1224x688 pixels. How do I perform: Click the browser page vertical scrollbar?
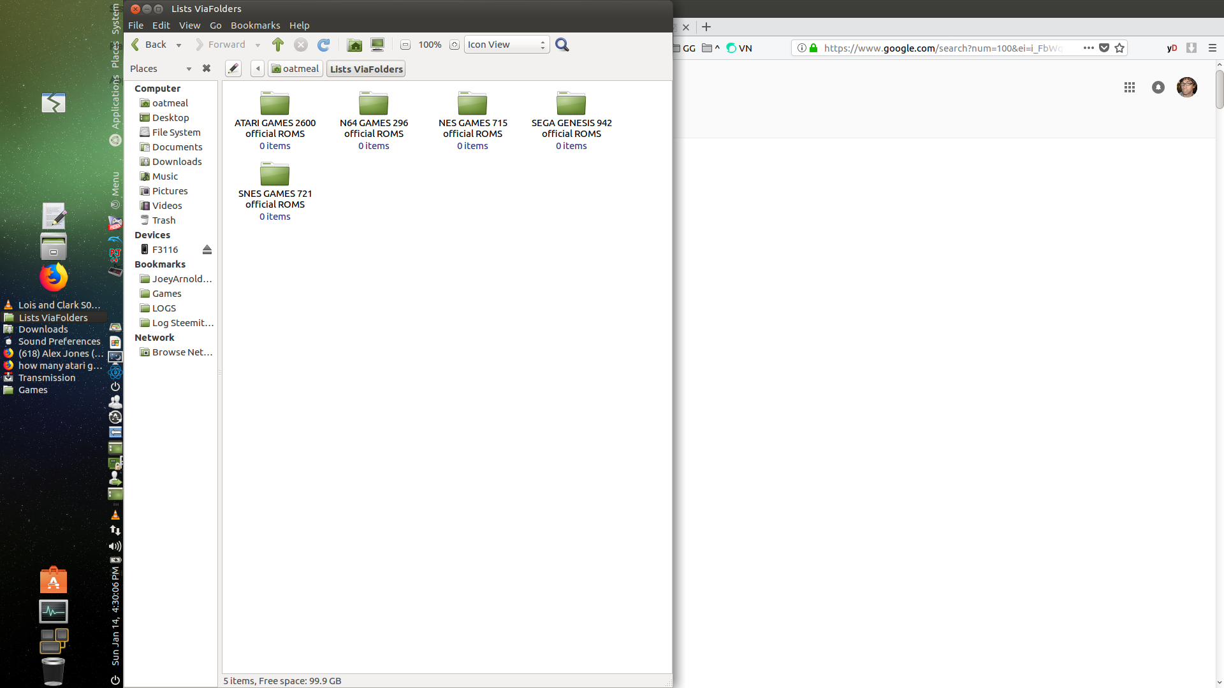click(x=1219, y=90)
